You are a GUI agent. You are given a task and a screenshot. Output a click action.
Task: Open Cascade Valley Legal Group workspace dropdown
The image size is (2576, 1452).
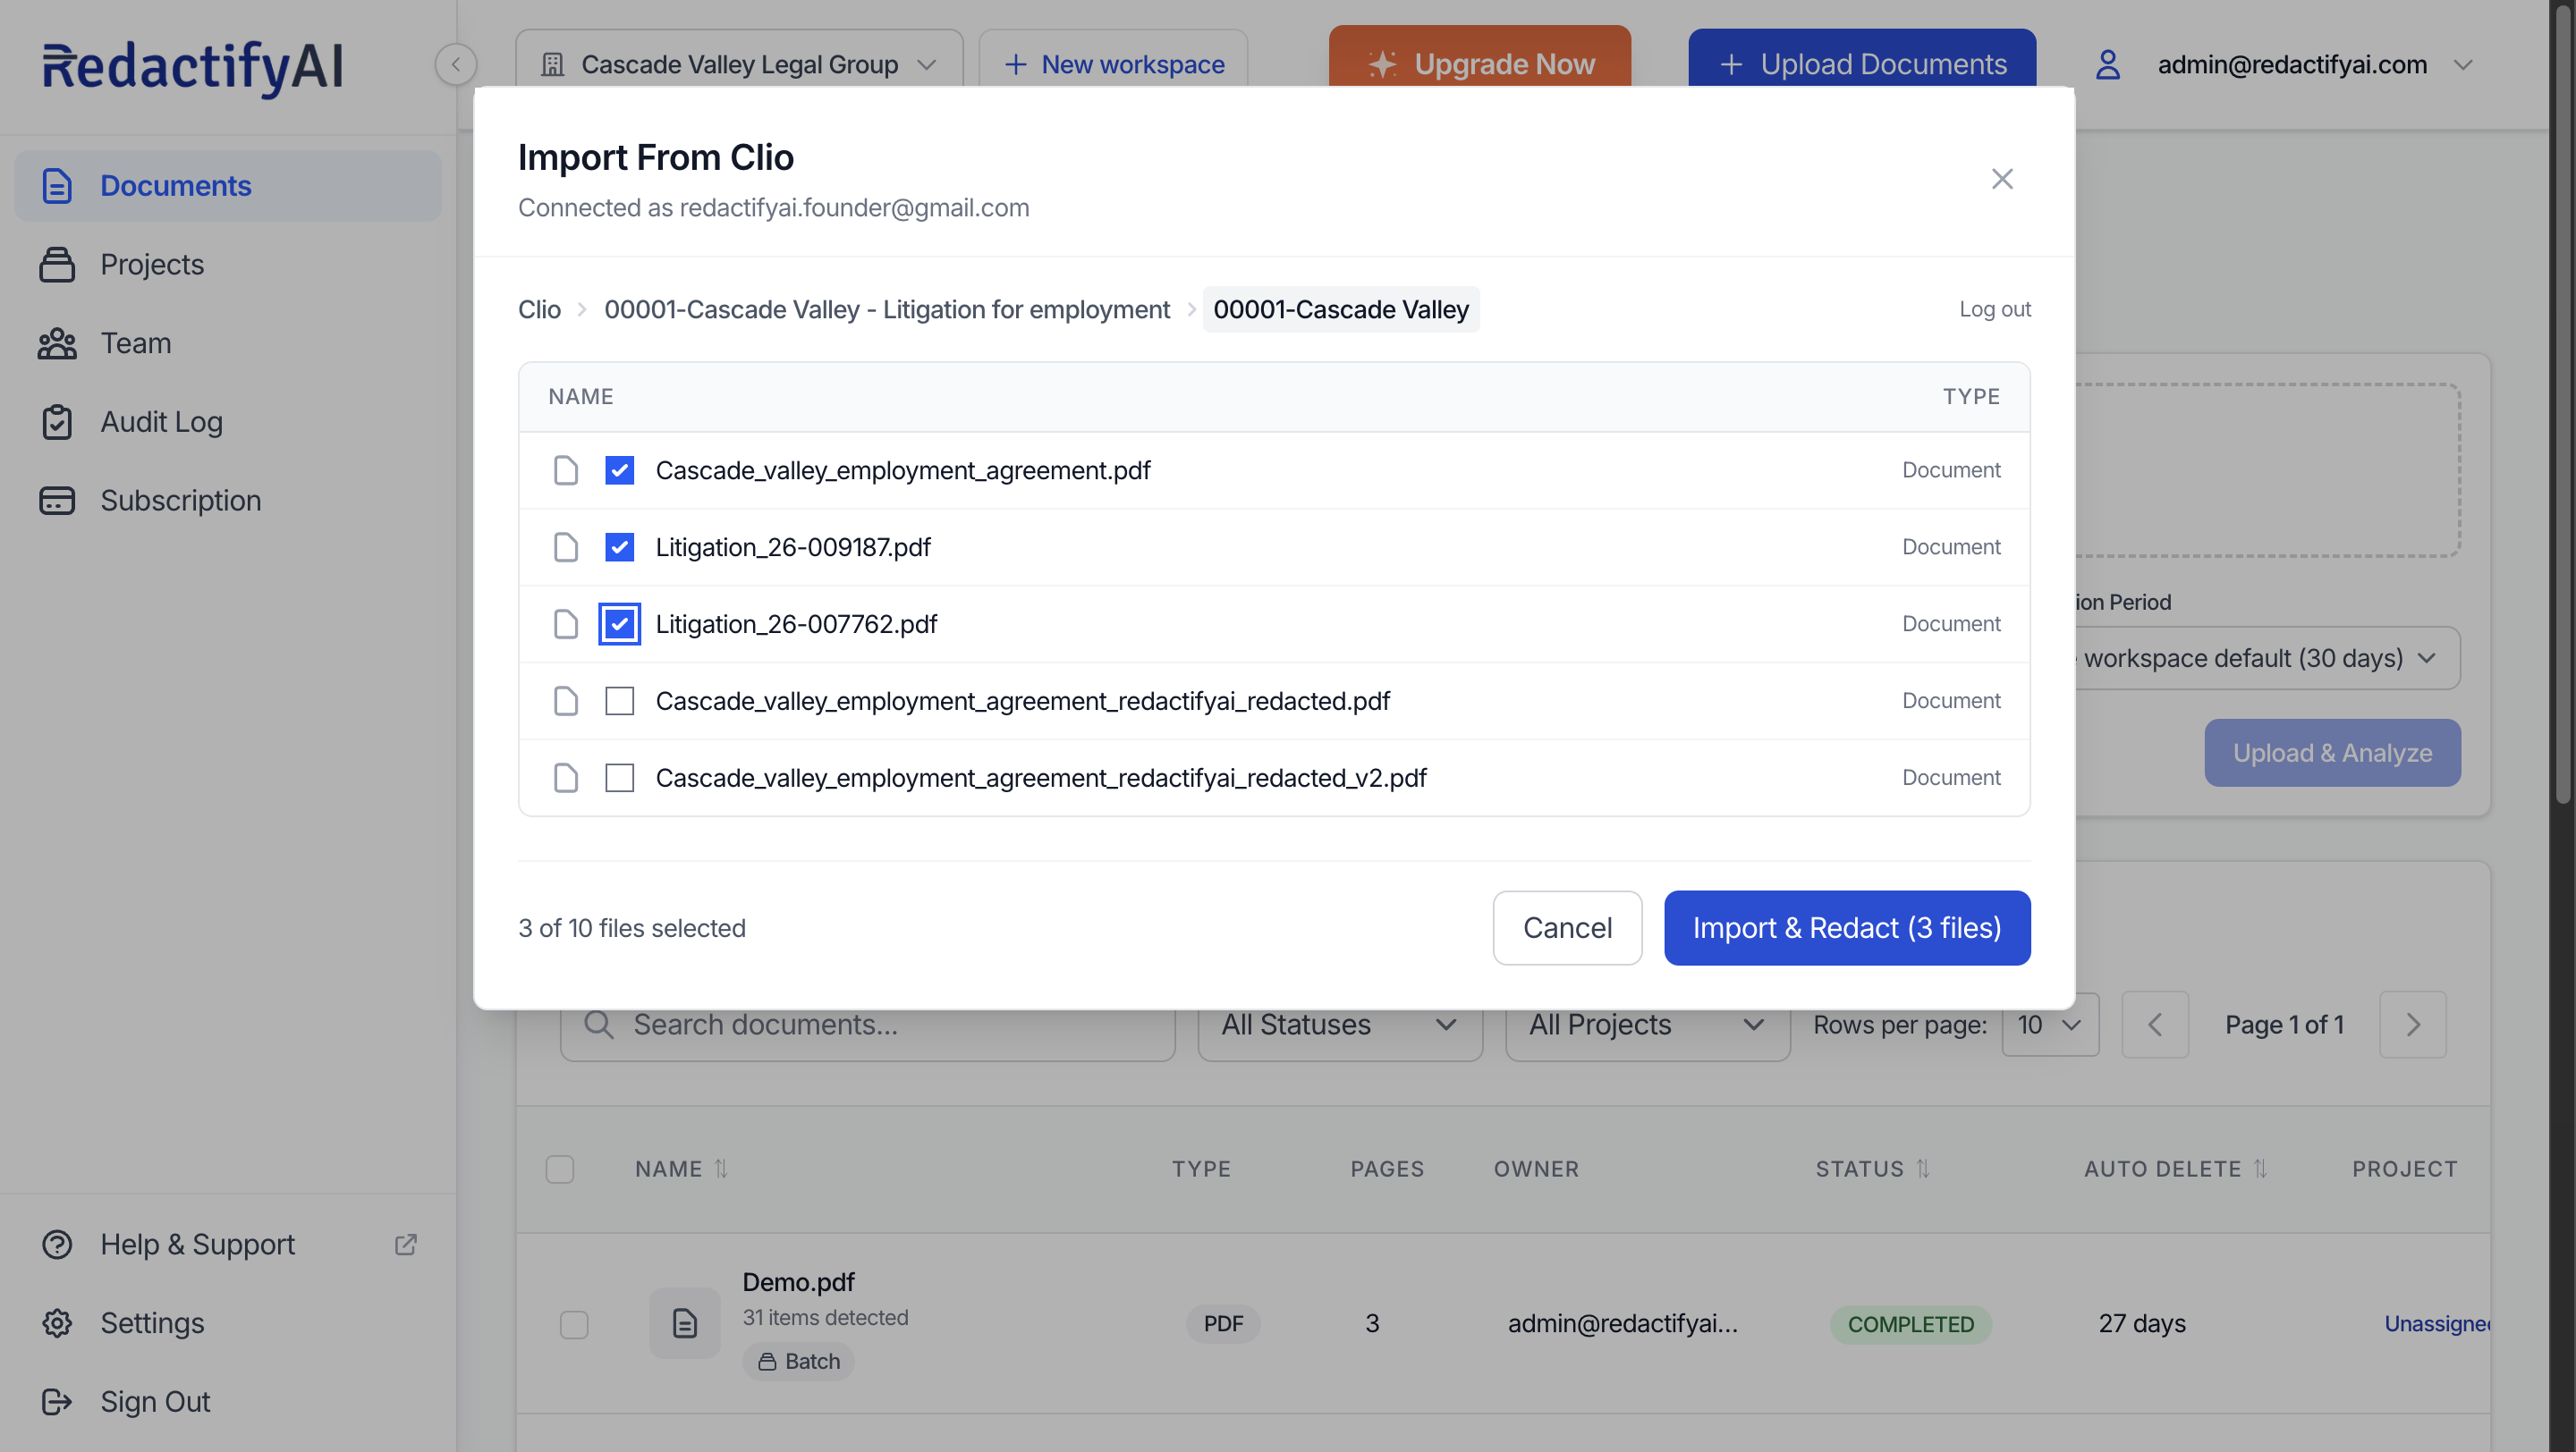739,65
